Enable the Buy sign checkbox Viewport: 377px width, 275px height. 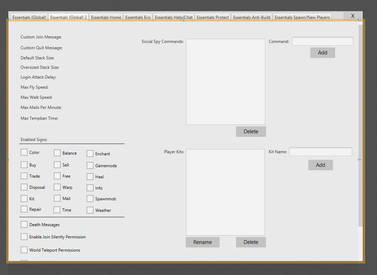(24, 165)
